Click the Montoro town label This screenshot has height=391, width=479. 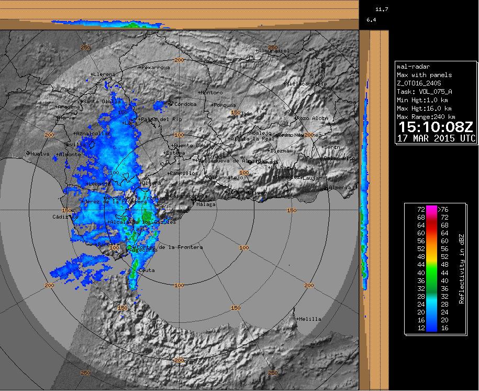coord(210,92)
